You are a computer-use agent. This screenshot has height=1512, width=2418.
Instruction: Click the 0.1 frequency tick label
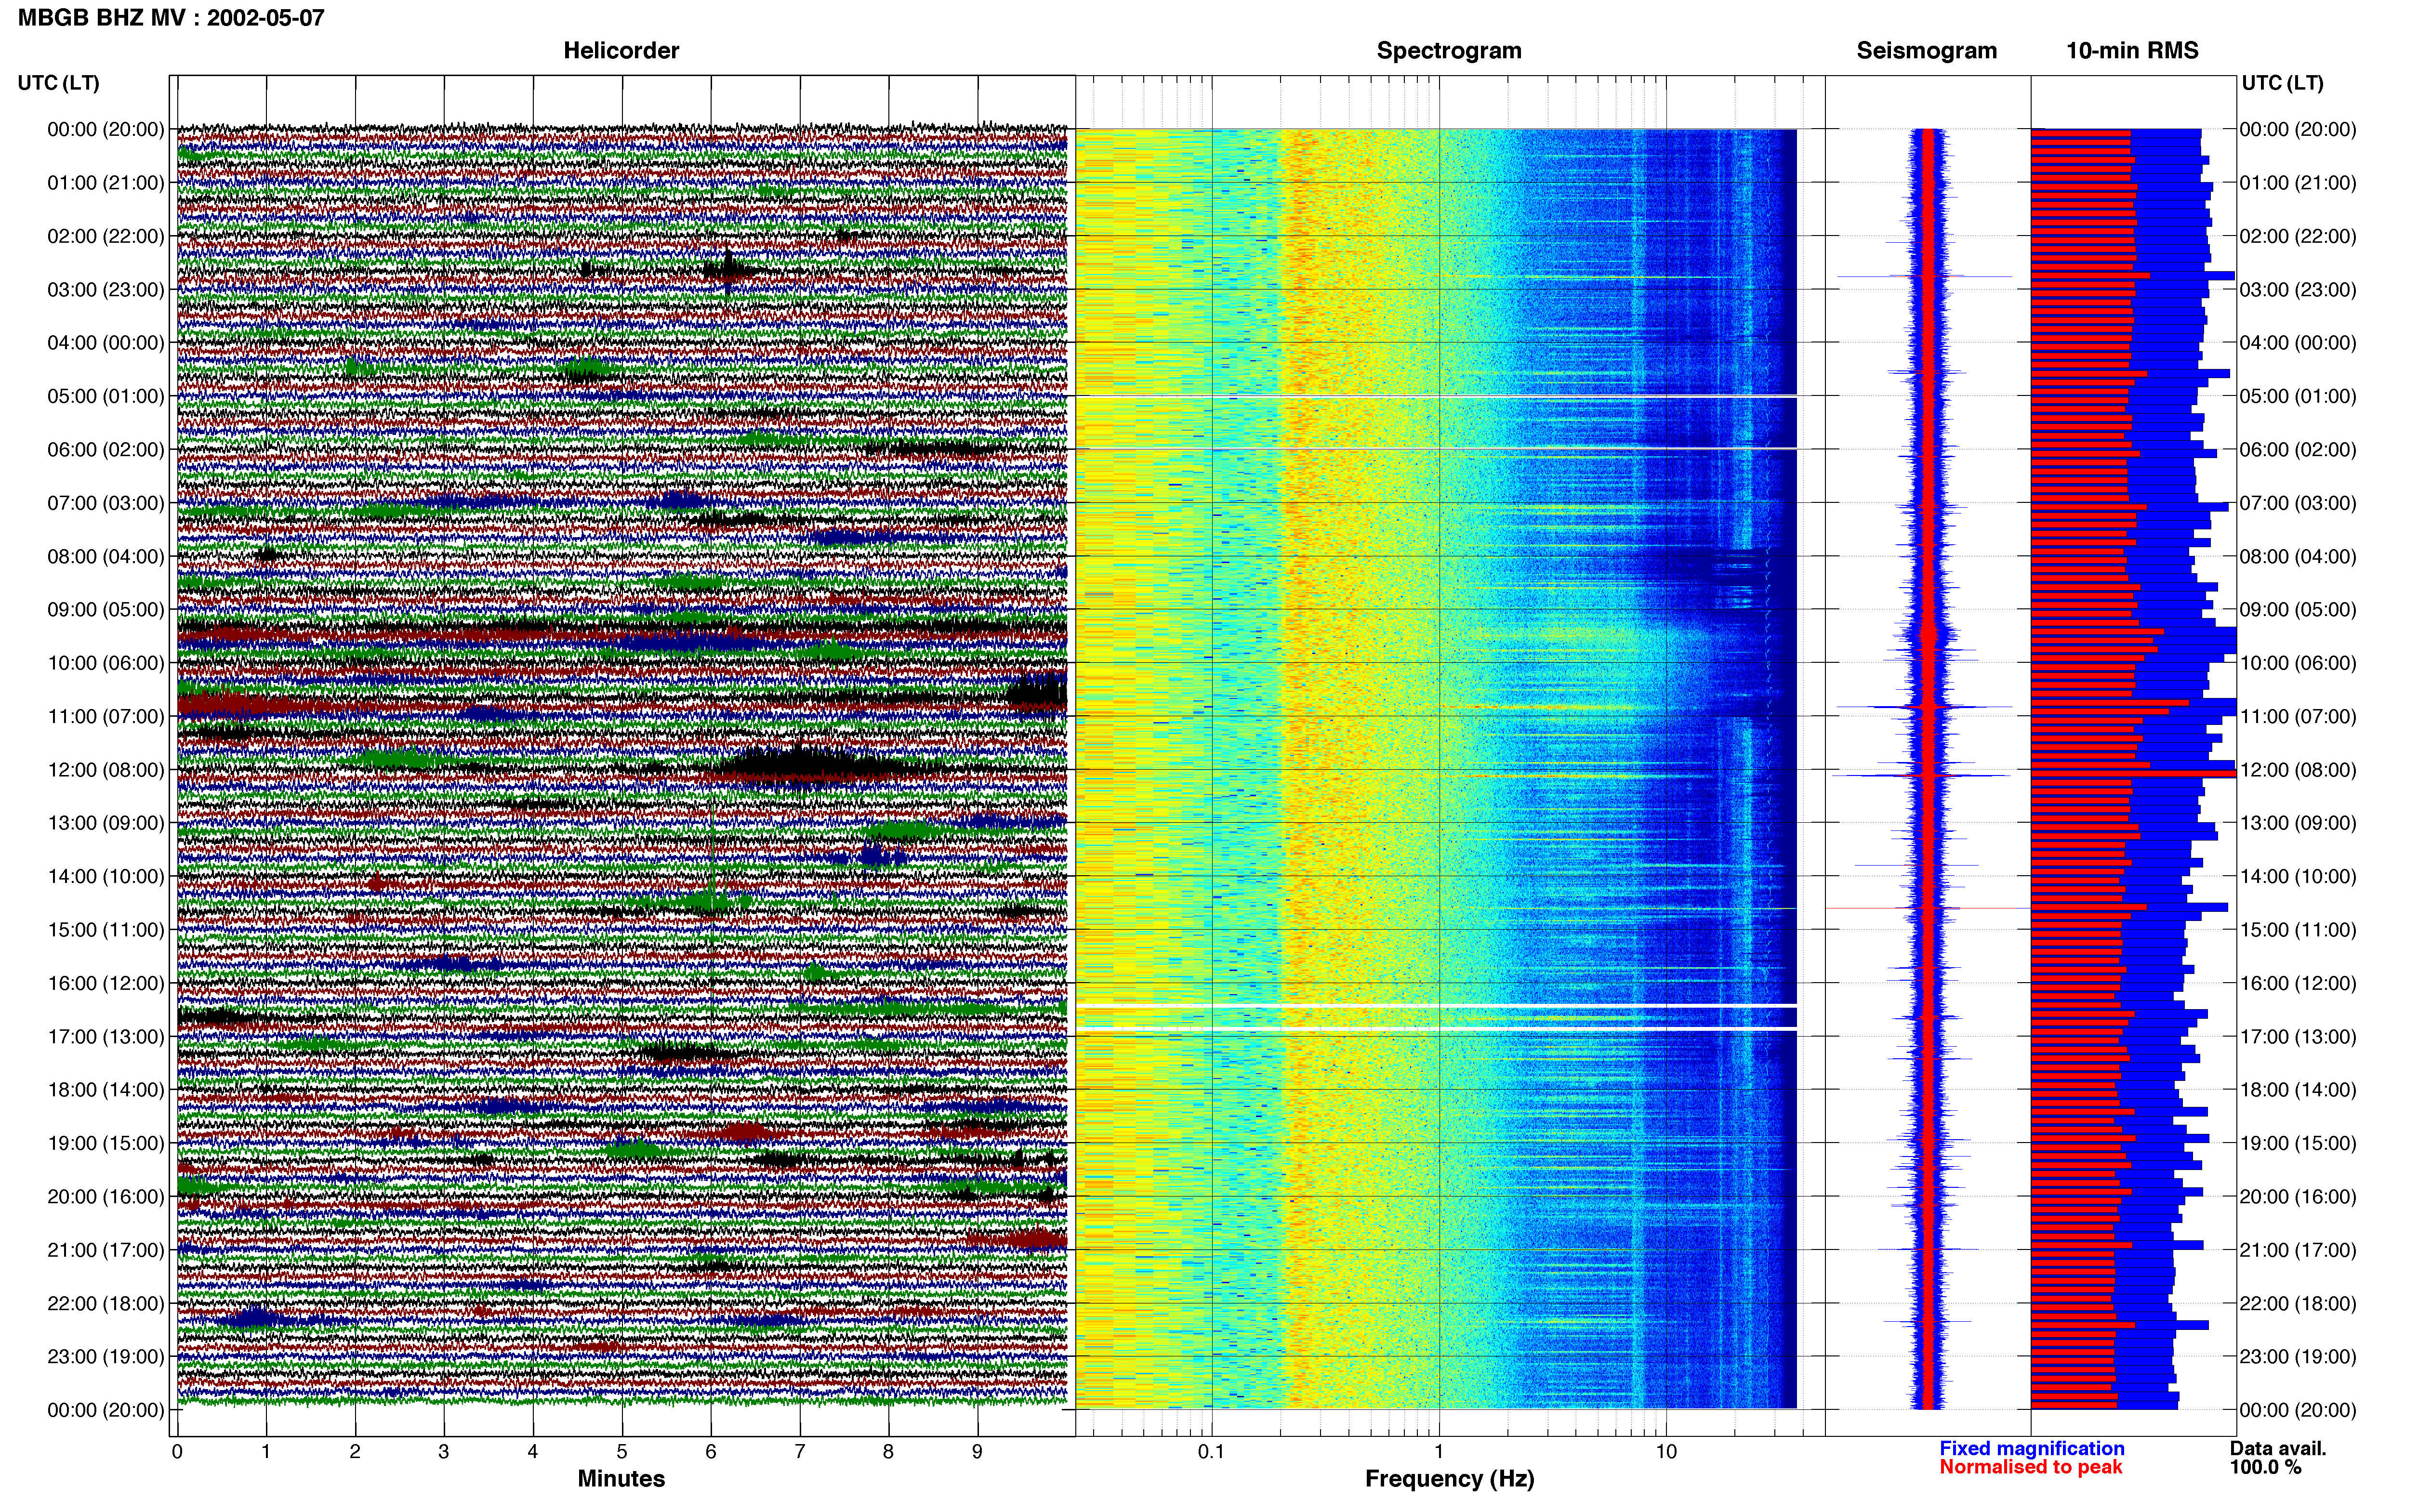(x=1211, y=1451)
